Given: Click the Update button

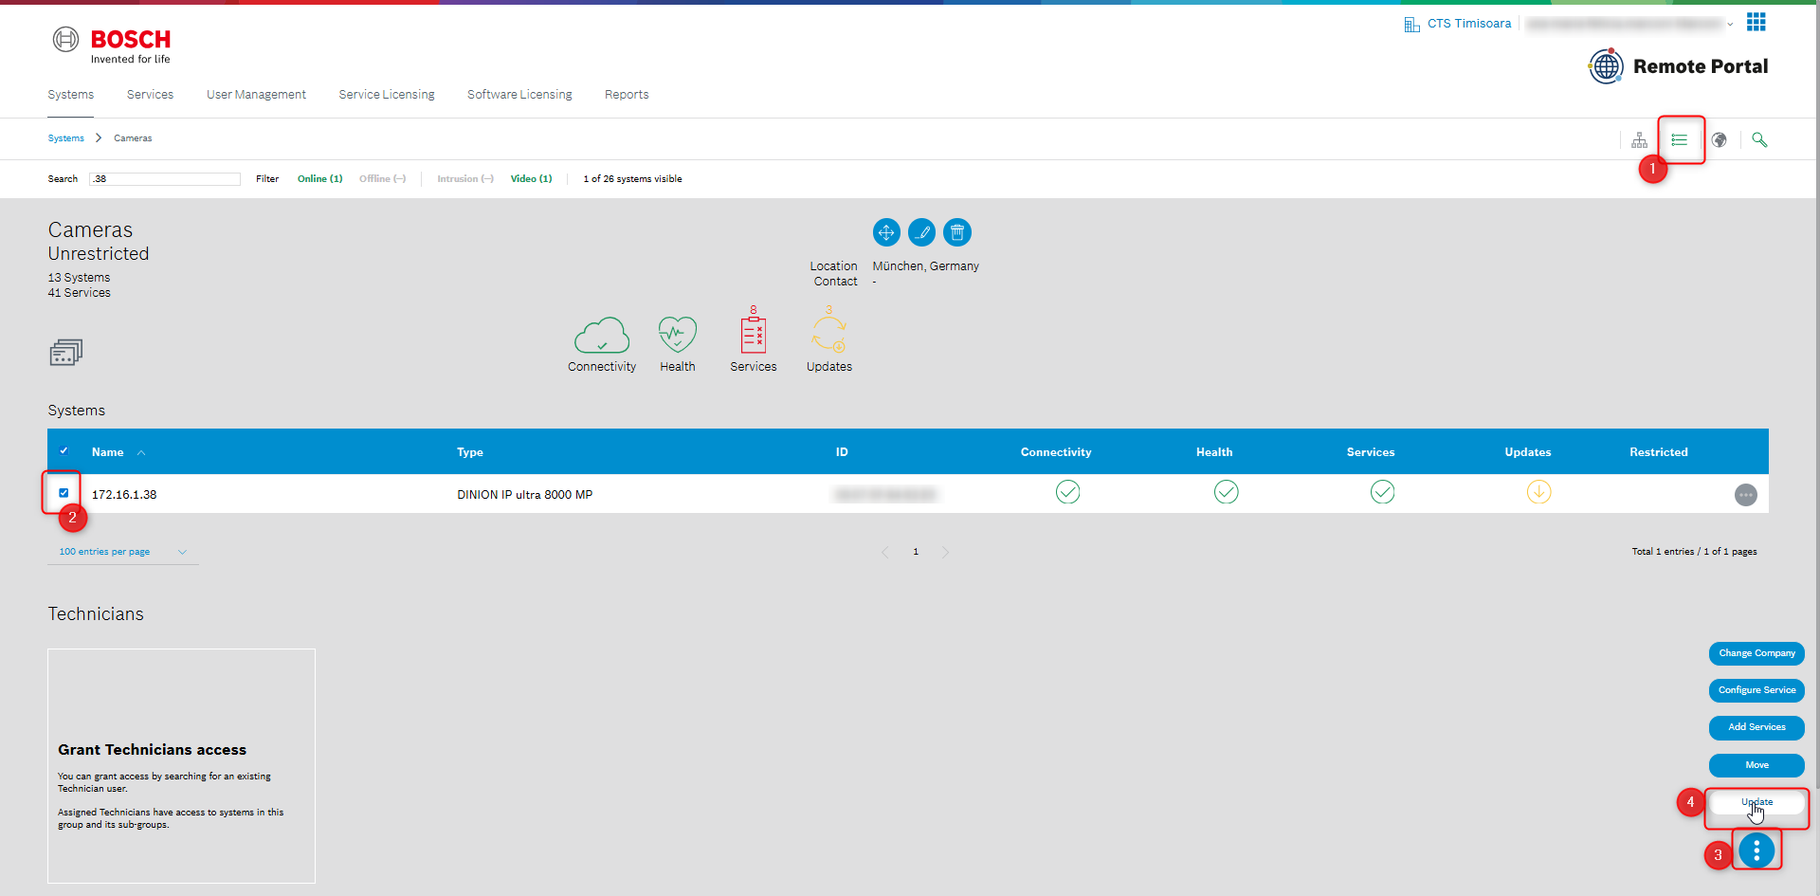Looking at the screenshot, I should point(1756,802).
